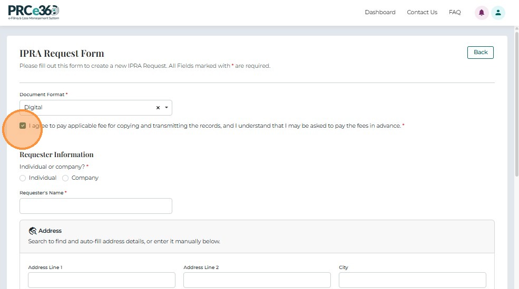
Task: Clear the Digital document format selection
Action: (158, 108)
